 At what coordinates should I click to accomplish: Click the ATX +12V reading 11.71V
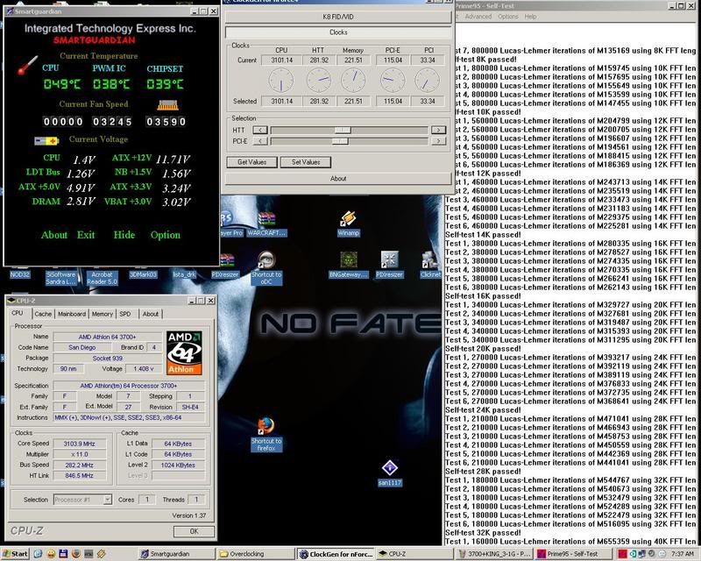click(173, 160)
